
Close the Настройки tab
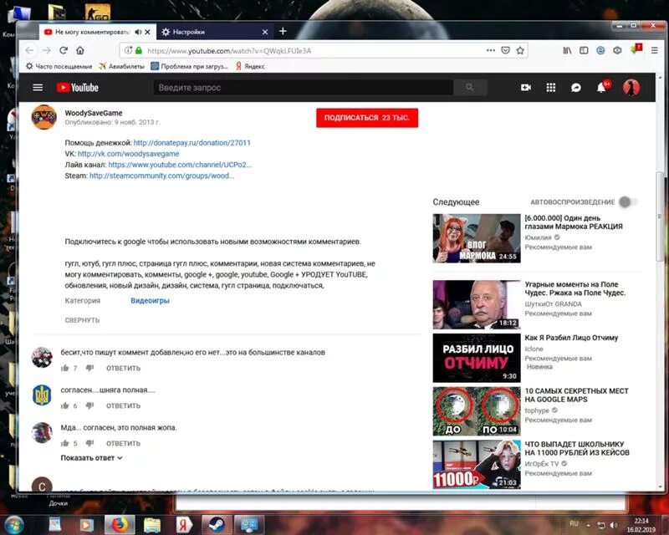click(265, 32)
